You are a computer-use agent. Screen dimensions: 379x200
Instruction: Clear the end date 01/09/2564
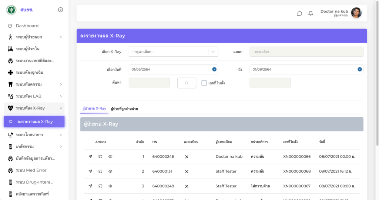click(x=359, y=69)
